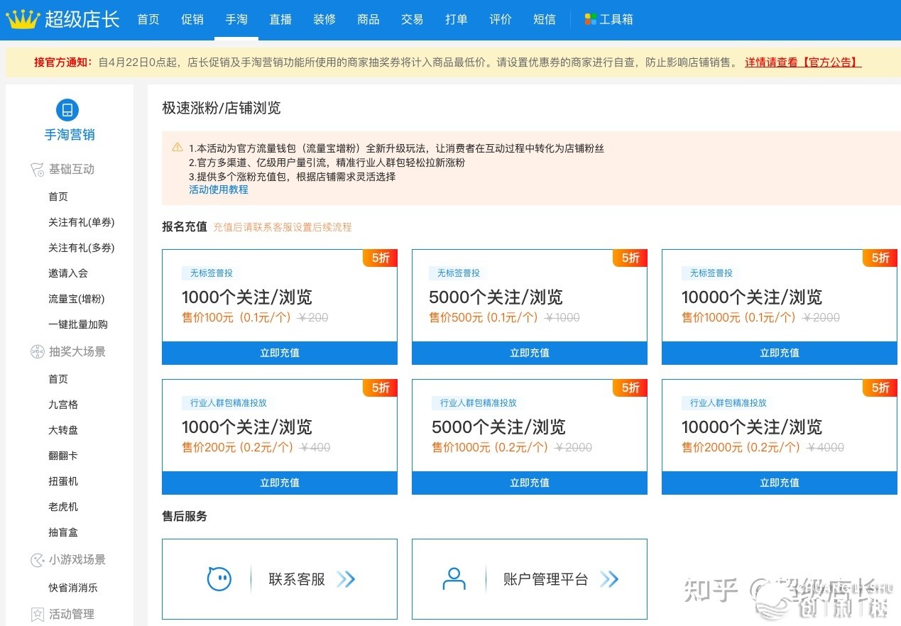This screenshot has width=901, height=626.
Task: Open 扭蛋机 in sidebar
Action: pos(63,481)
